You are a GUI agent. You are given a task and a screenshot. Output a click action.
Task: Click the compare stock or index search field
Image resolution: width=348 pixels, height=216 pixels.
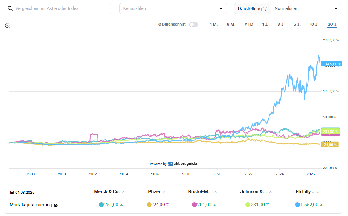click(58, 8)
